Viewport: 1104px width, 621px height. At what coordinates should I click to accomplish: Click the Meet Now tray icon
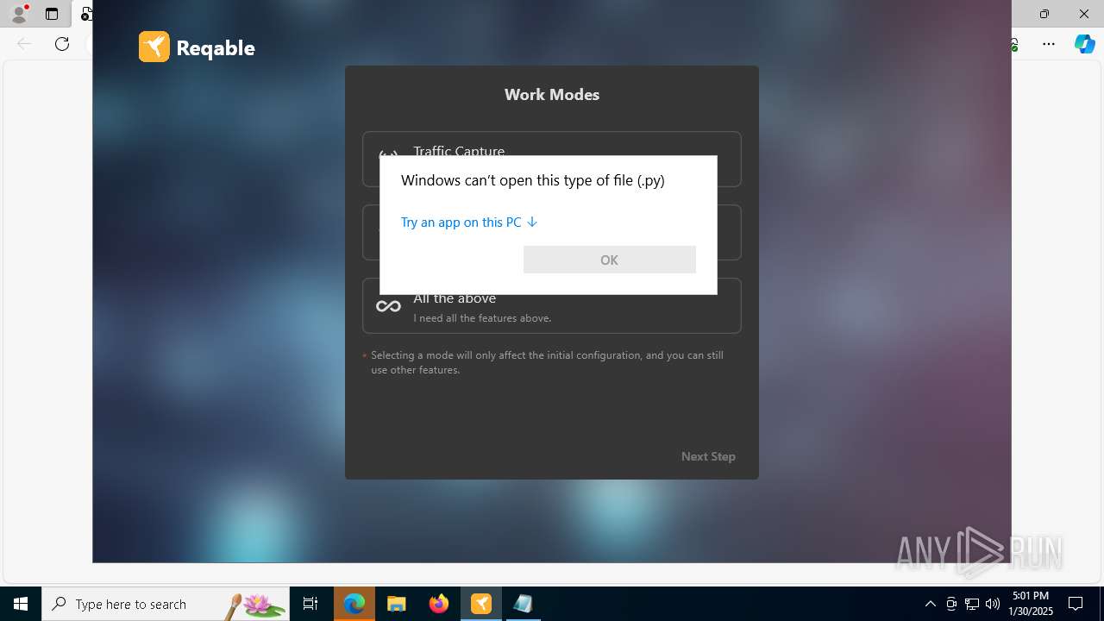pos(951,604)
